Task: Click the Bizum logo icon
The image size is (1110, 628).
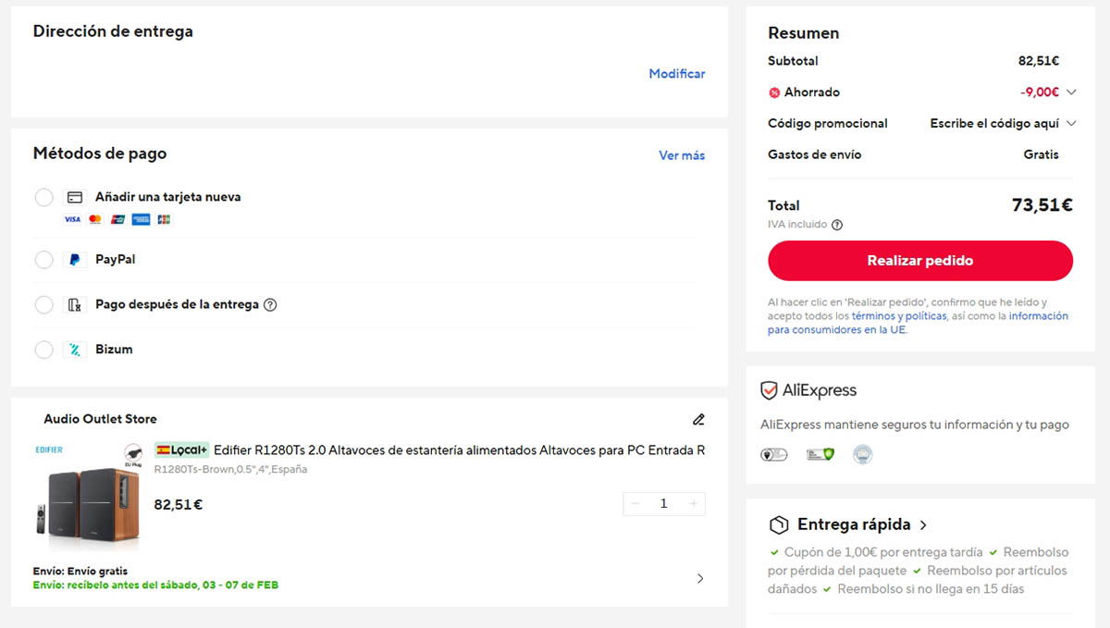Action: pos(75,350)
